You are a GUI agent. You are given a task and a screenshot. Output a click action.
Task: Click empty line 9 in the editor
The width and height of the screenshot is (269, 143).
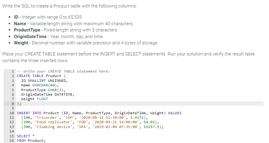pos(90,108)
